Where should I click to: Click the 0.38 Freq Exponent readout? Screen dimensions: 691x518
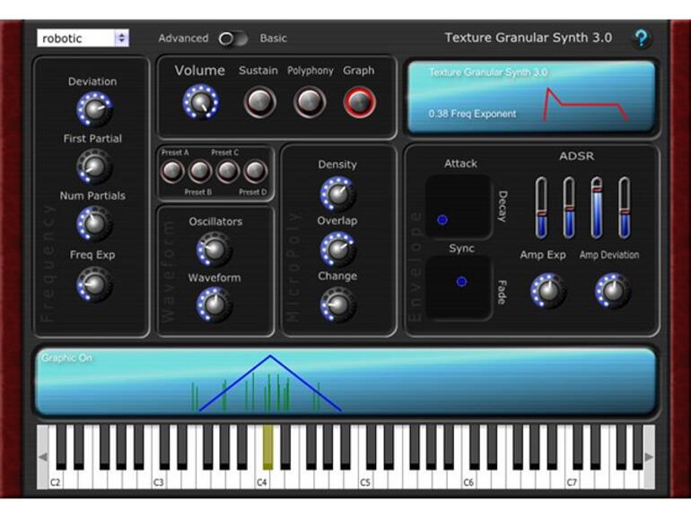pos(472,114)
